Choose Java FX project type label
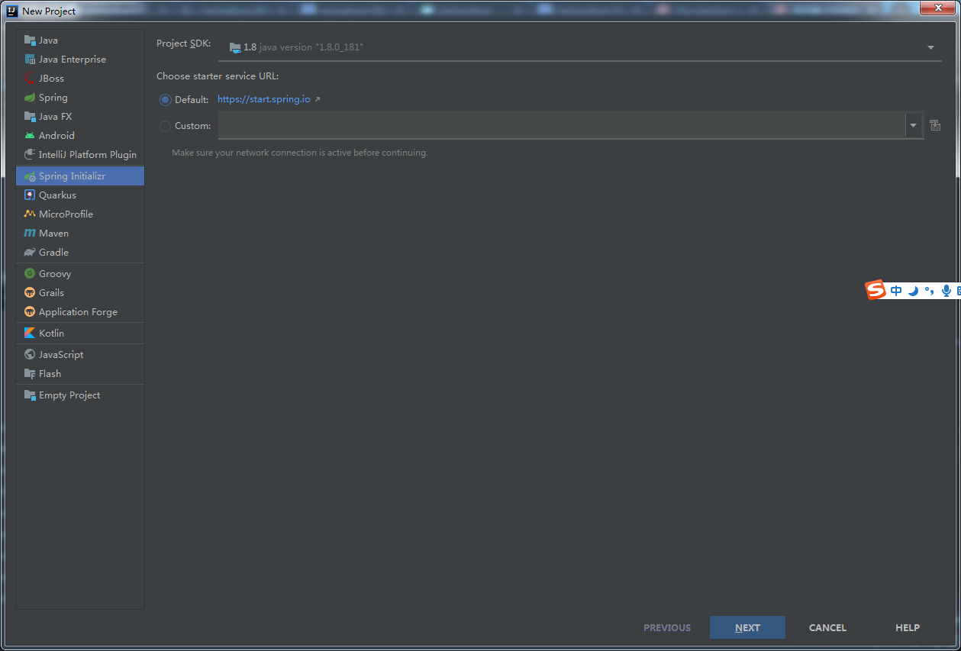The width and height of the screenshot is (961, 651). pyautogui.click(x=55, y=117)
